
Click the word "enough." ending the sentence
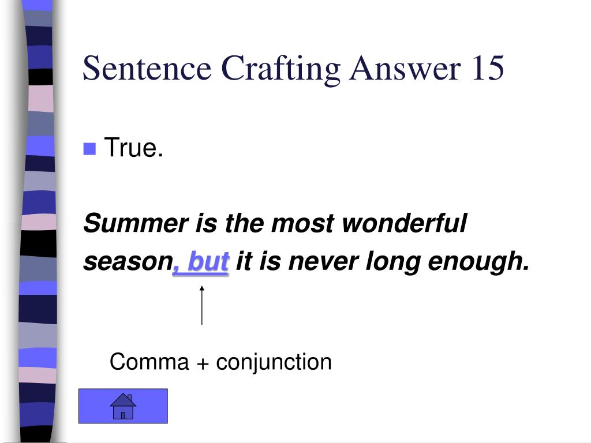[478, 262]
